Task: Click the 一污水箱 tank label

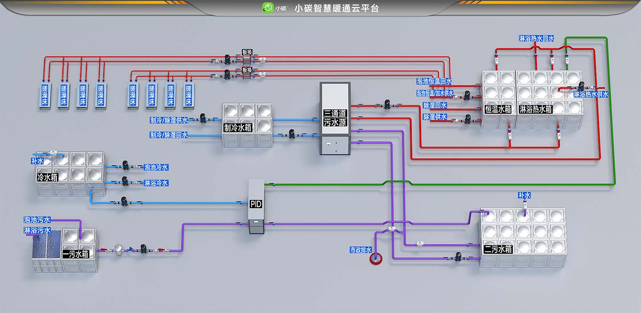Action: click(76, 254)
